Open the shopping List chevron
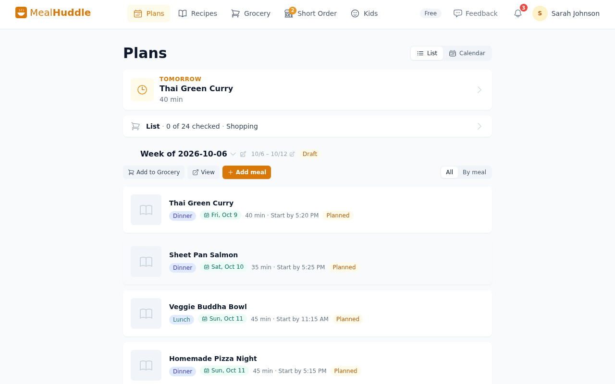The height and width of the screenshot is (384, 615). pyautogui.click(x=479, y=126)
